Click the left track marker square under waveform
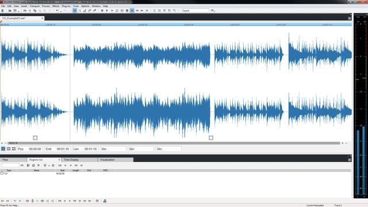Image resolution: width=368 pixels, height=207 pixels. tap(35, 138)
